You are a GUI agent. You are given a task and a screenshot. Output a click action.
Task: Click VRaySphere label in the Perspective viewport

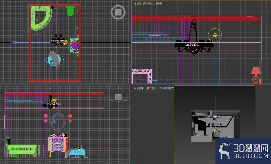pyautogui.click(x=215, y=117)
